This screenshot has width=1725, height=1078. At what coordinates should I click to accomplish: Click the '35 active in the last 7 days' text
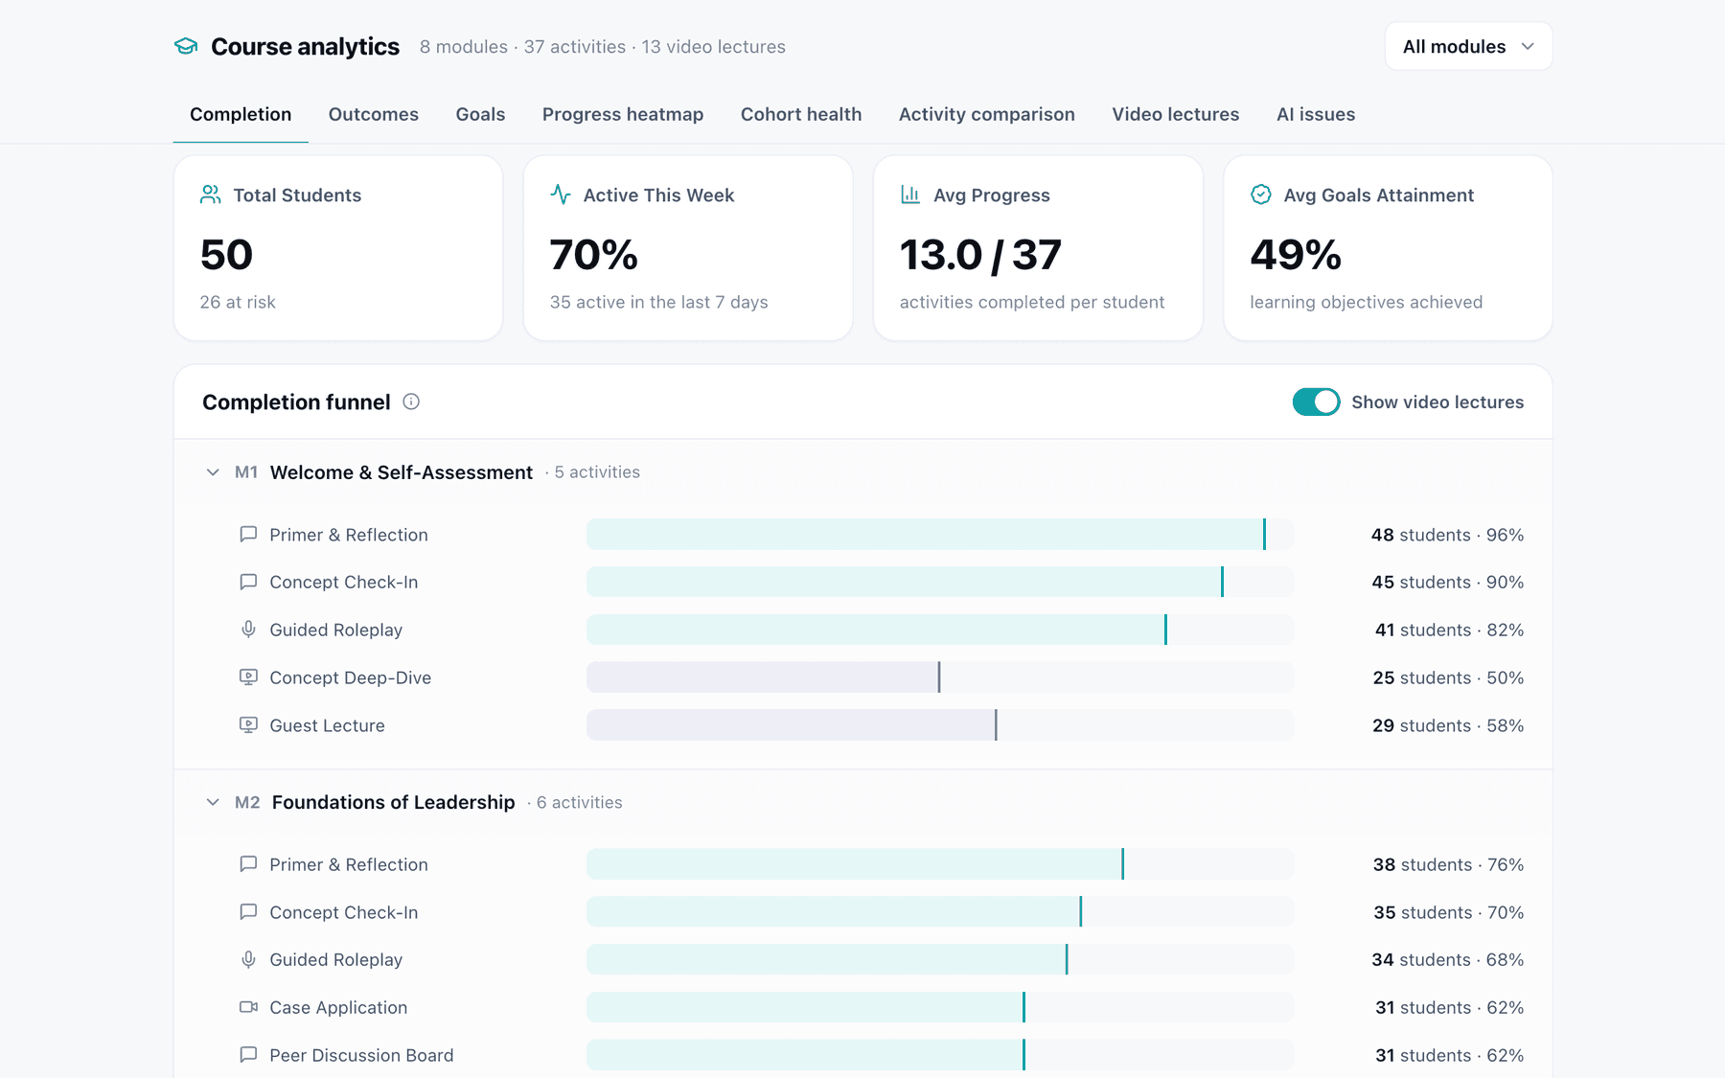(x=659, y=302)
